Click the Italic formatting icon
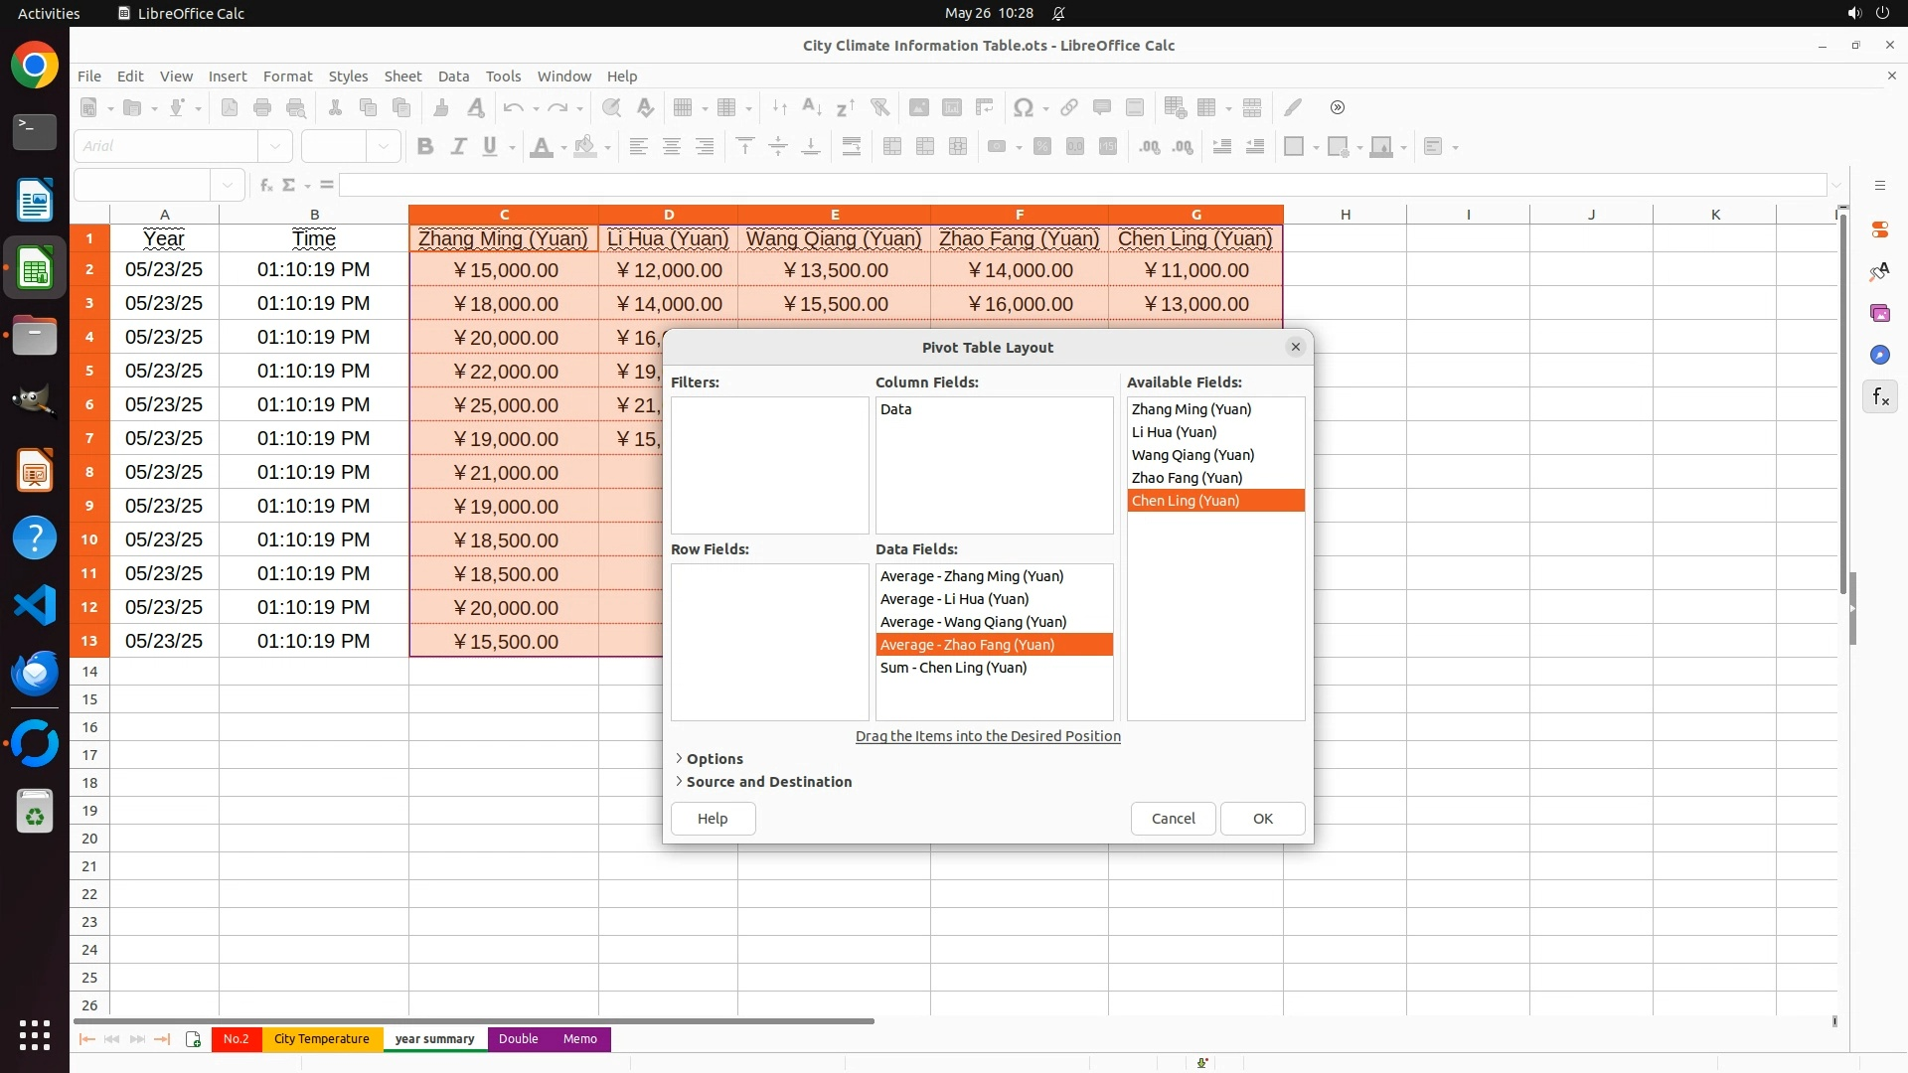 458,147
